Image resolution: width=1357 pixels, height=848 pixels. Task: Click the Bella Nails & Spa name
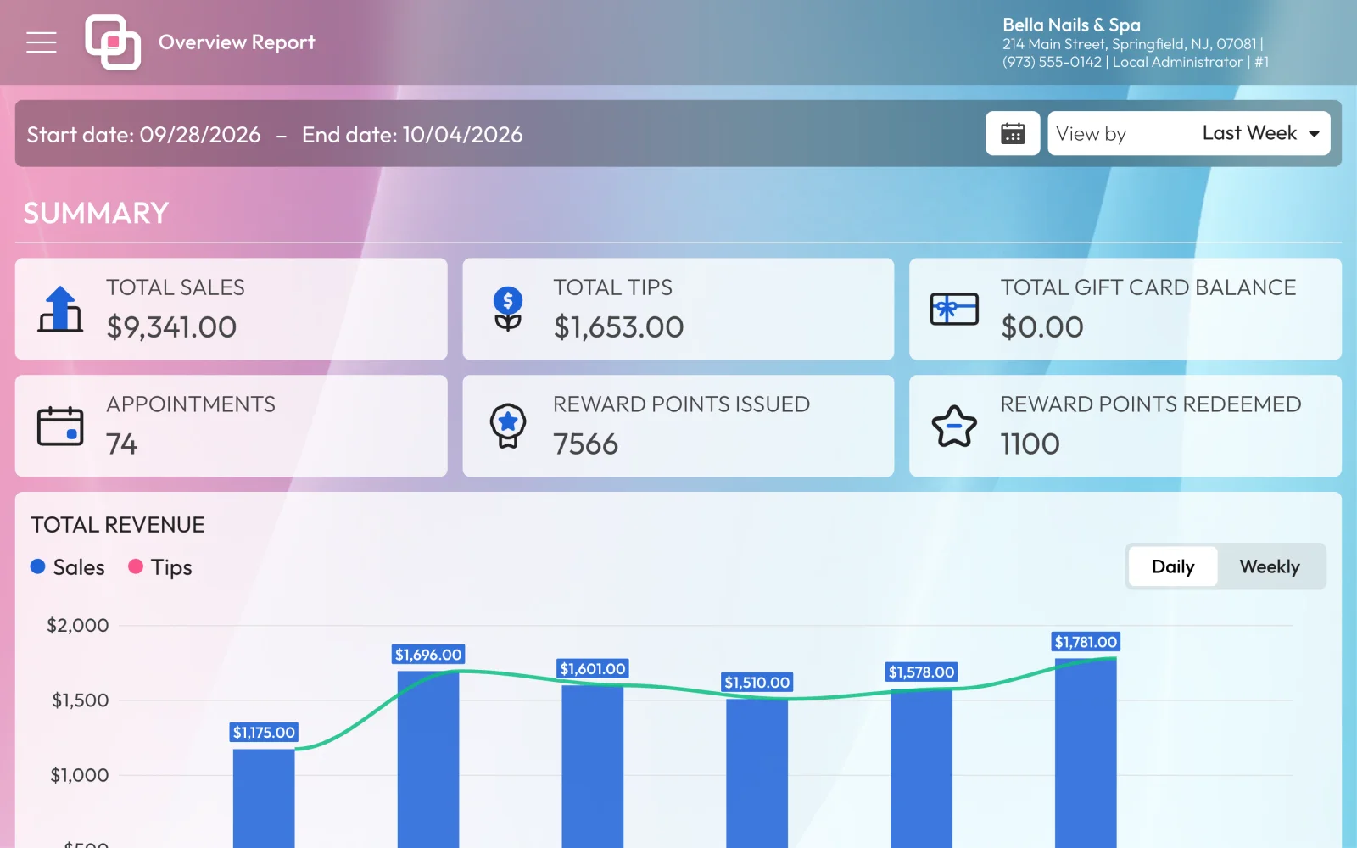(x=1071, y=25)
